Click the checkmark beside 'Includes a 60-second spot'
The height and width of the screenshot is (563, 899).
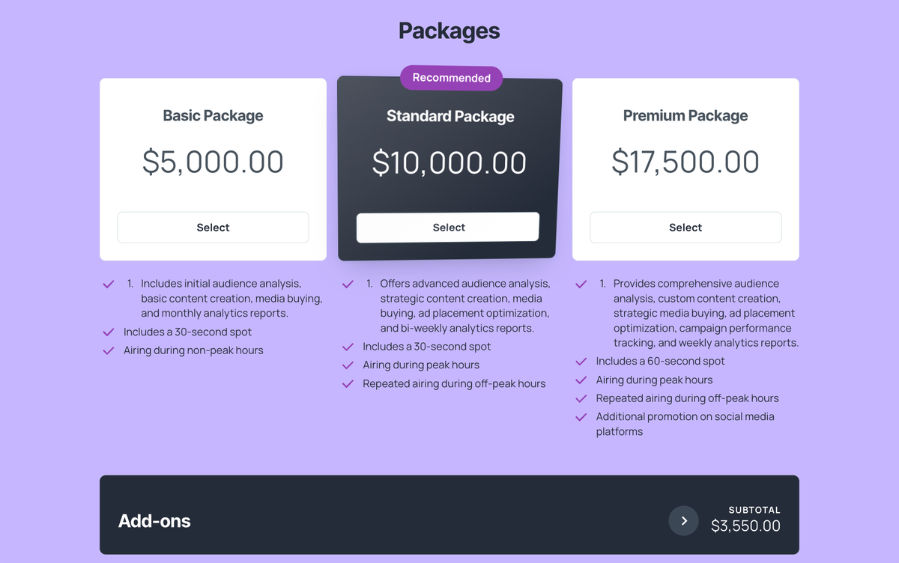581,360
